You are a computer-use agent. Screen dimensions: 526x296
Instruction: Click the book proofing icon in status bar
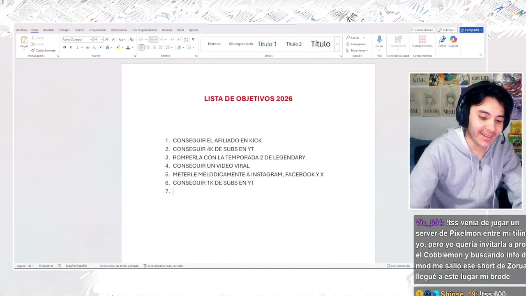(59, 266)
